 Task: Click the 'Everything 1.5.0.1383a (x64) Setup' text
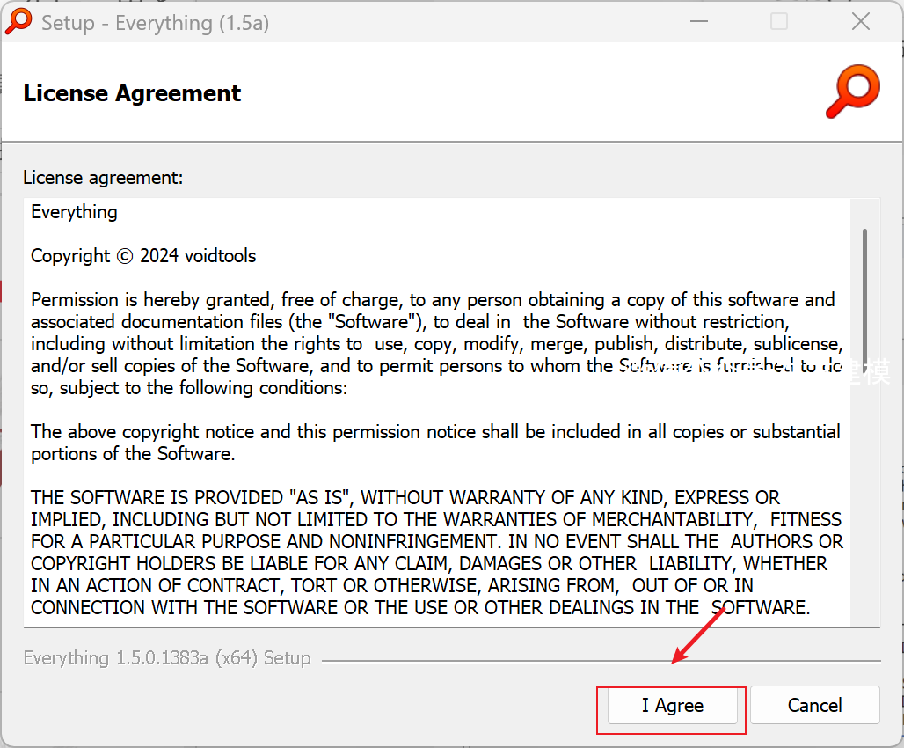[x=167, y=658]
